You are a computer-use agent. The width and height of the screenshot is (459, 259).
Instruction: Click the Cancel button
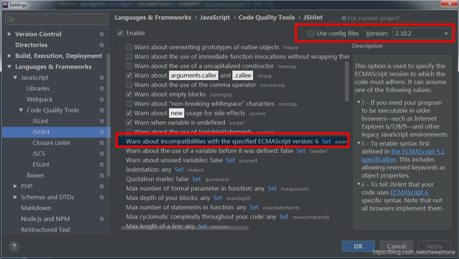[x=396, y=246]
